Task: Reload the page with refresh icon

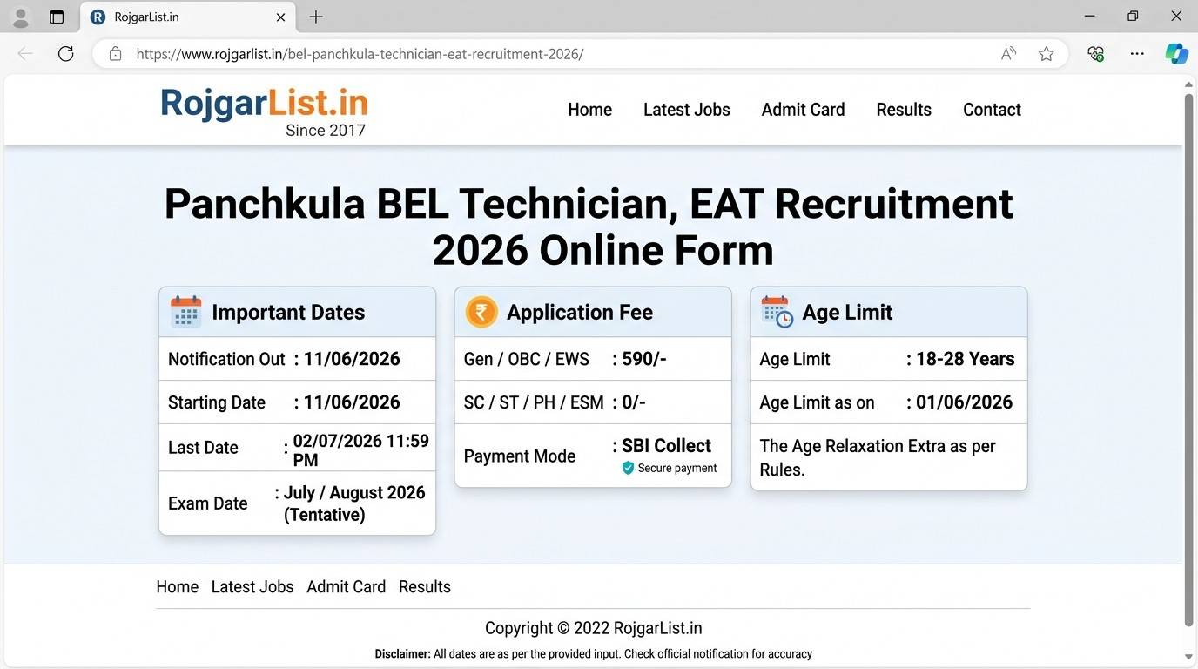Action: [x=65, y=54]
